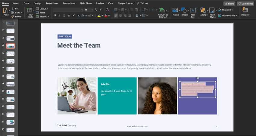This screenshot has height=136, width=256.
Task: Click the Share button
Action: [x=229, y=4]
